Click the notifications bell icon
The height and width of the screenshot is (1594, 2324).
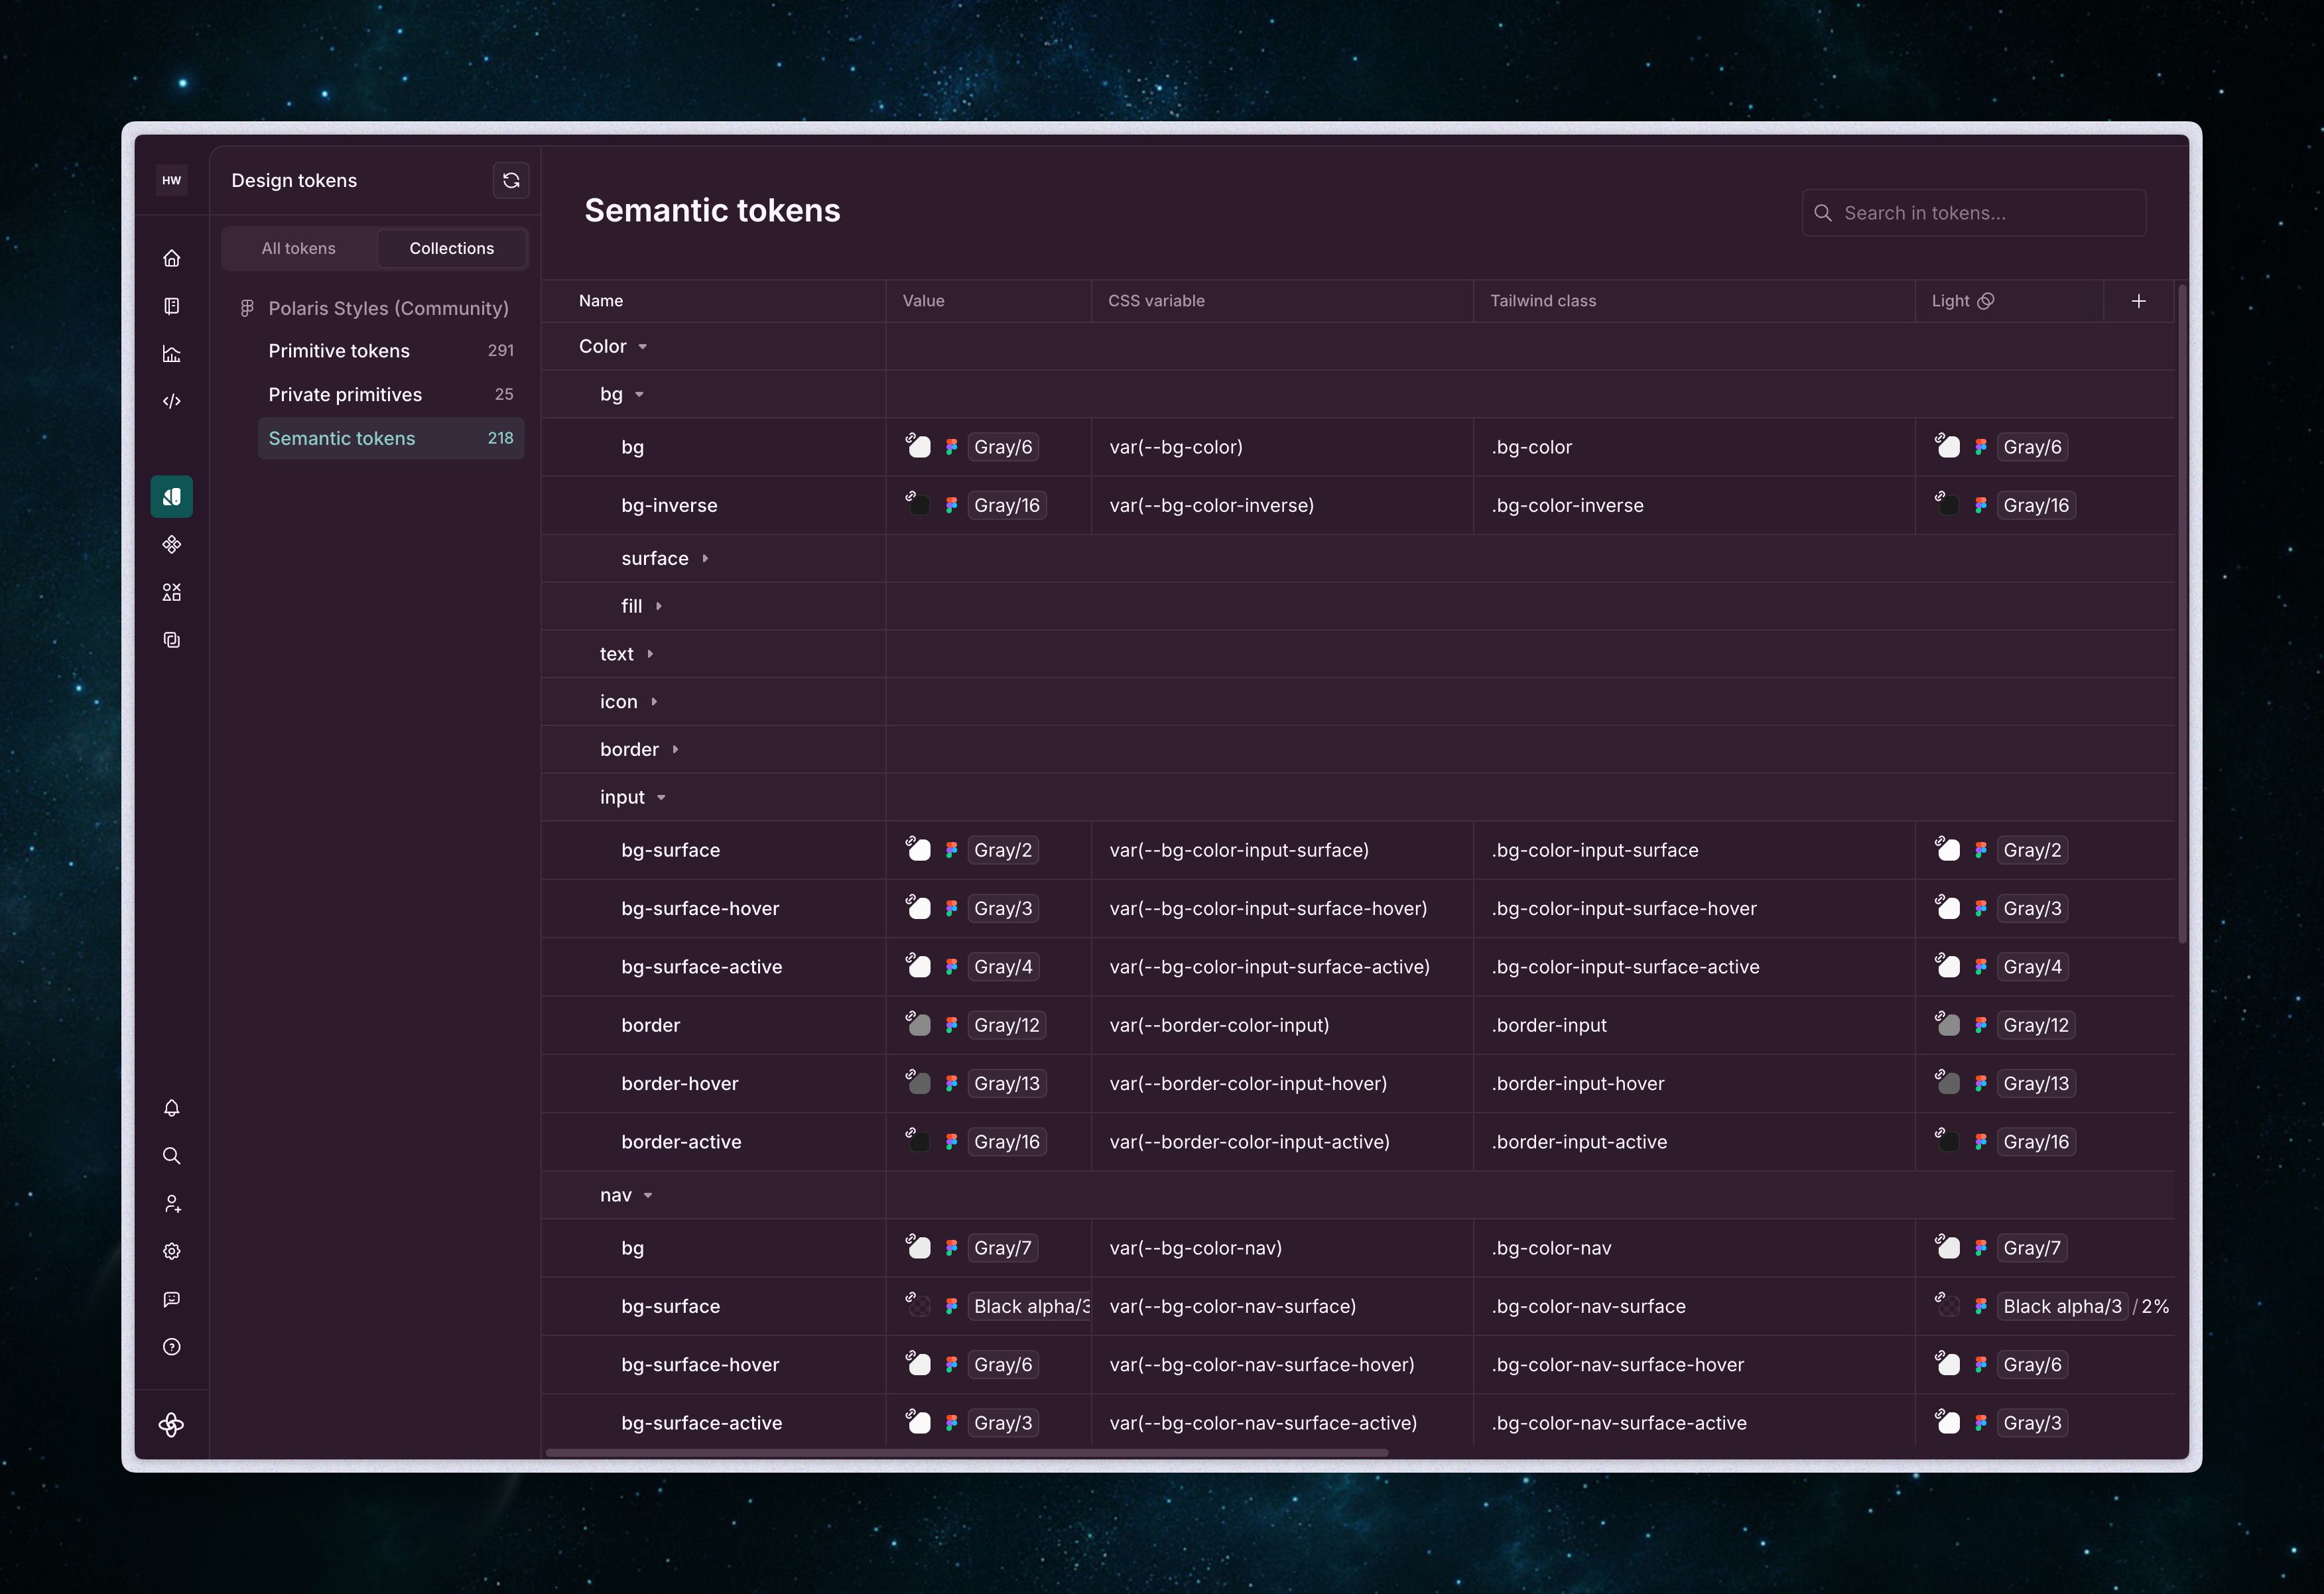point(172,1108)
